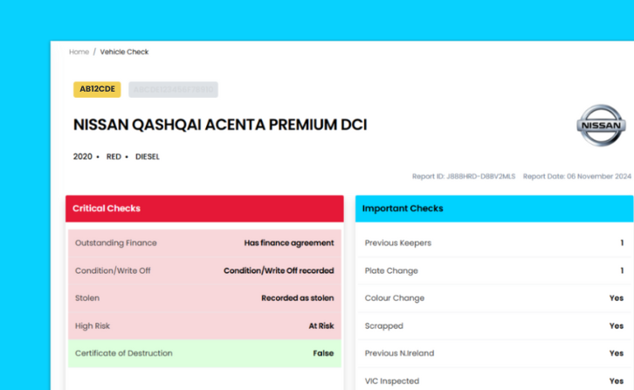Viewport: 634px width, 390px height.
Task: Select the Colour Change row
Action: click(x=493, y=298)
